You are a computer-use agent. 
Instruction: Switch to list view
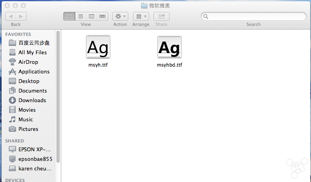coord(81,16)
